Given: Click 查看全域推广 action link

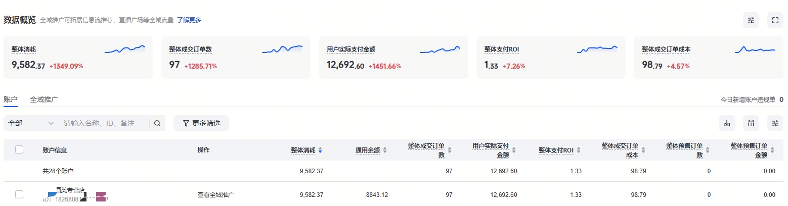Looking at the screenshot, I should [x=215, y=195].
